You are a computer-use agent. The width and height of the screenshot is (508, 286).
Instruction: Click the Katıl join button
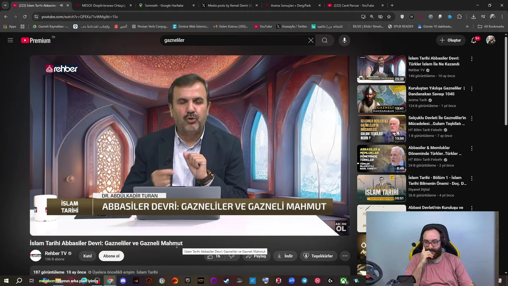[x=87, y=256]
